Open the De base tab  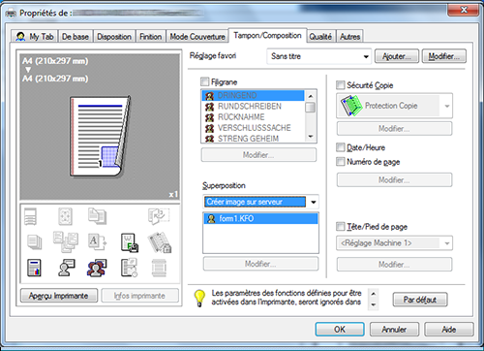[76, 37]
